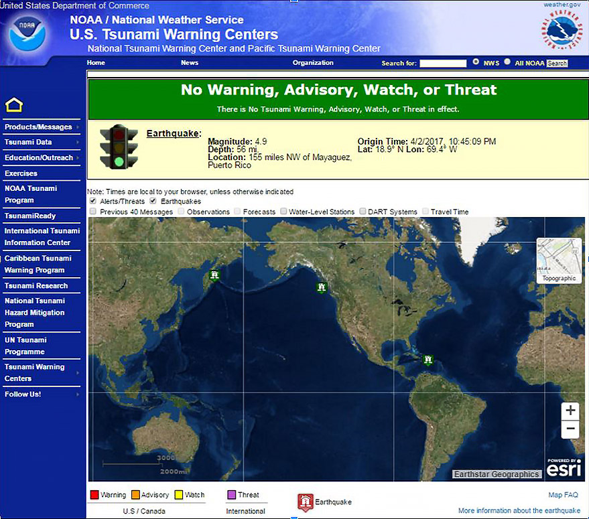
Task: Select the earthquake marker near Puerto Rico
Action: pos(428,360)
